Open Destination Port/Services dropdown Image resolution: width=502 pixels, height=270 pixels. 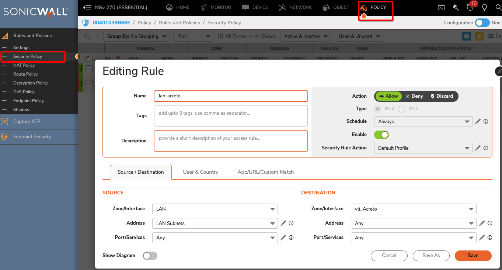[414, 238]
